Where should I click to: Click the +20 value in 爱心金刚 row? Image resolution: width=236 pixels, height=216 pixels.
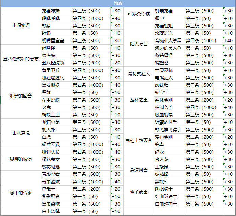(229, 137)
